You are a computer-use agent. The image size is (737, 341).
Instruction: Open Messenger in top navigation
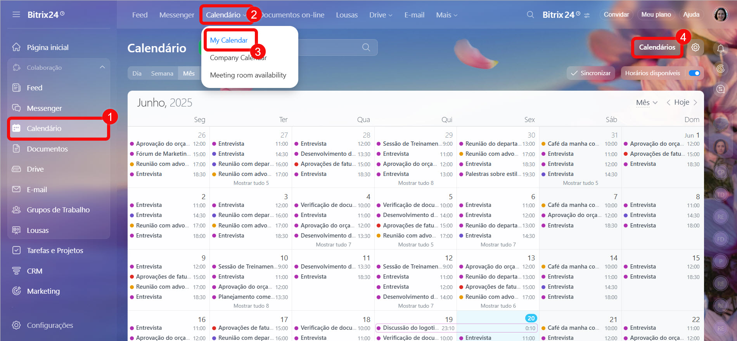[x=176, y=15]
